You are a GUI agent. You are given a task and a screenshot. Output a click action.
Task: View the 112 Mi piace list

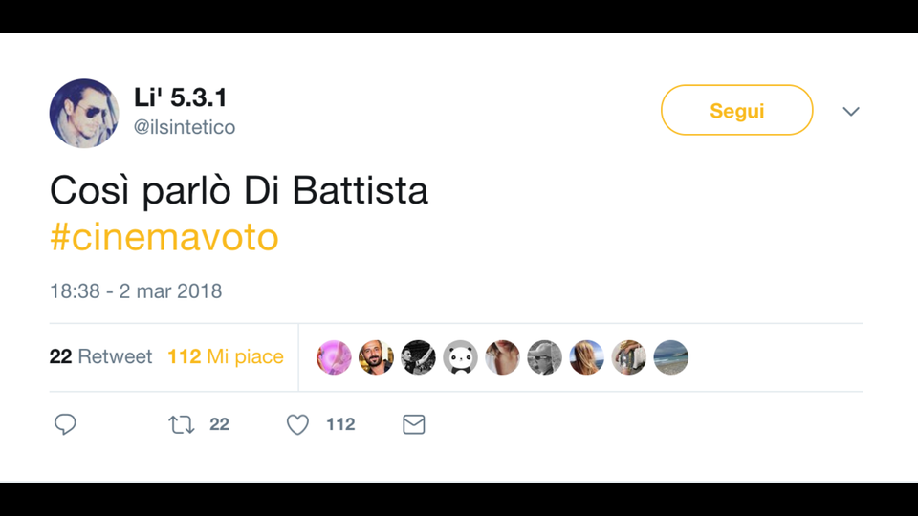point(226,356)
